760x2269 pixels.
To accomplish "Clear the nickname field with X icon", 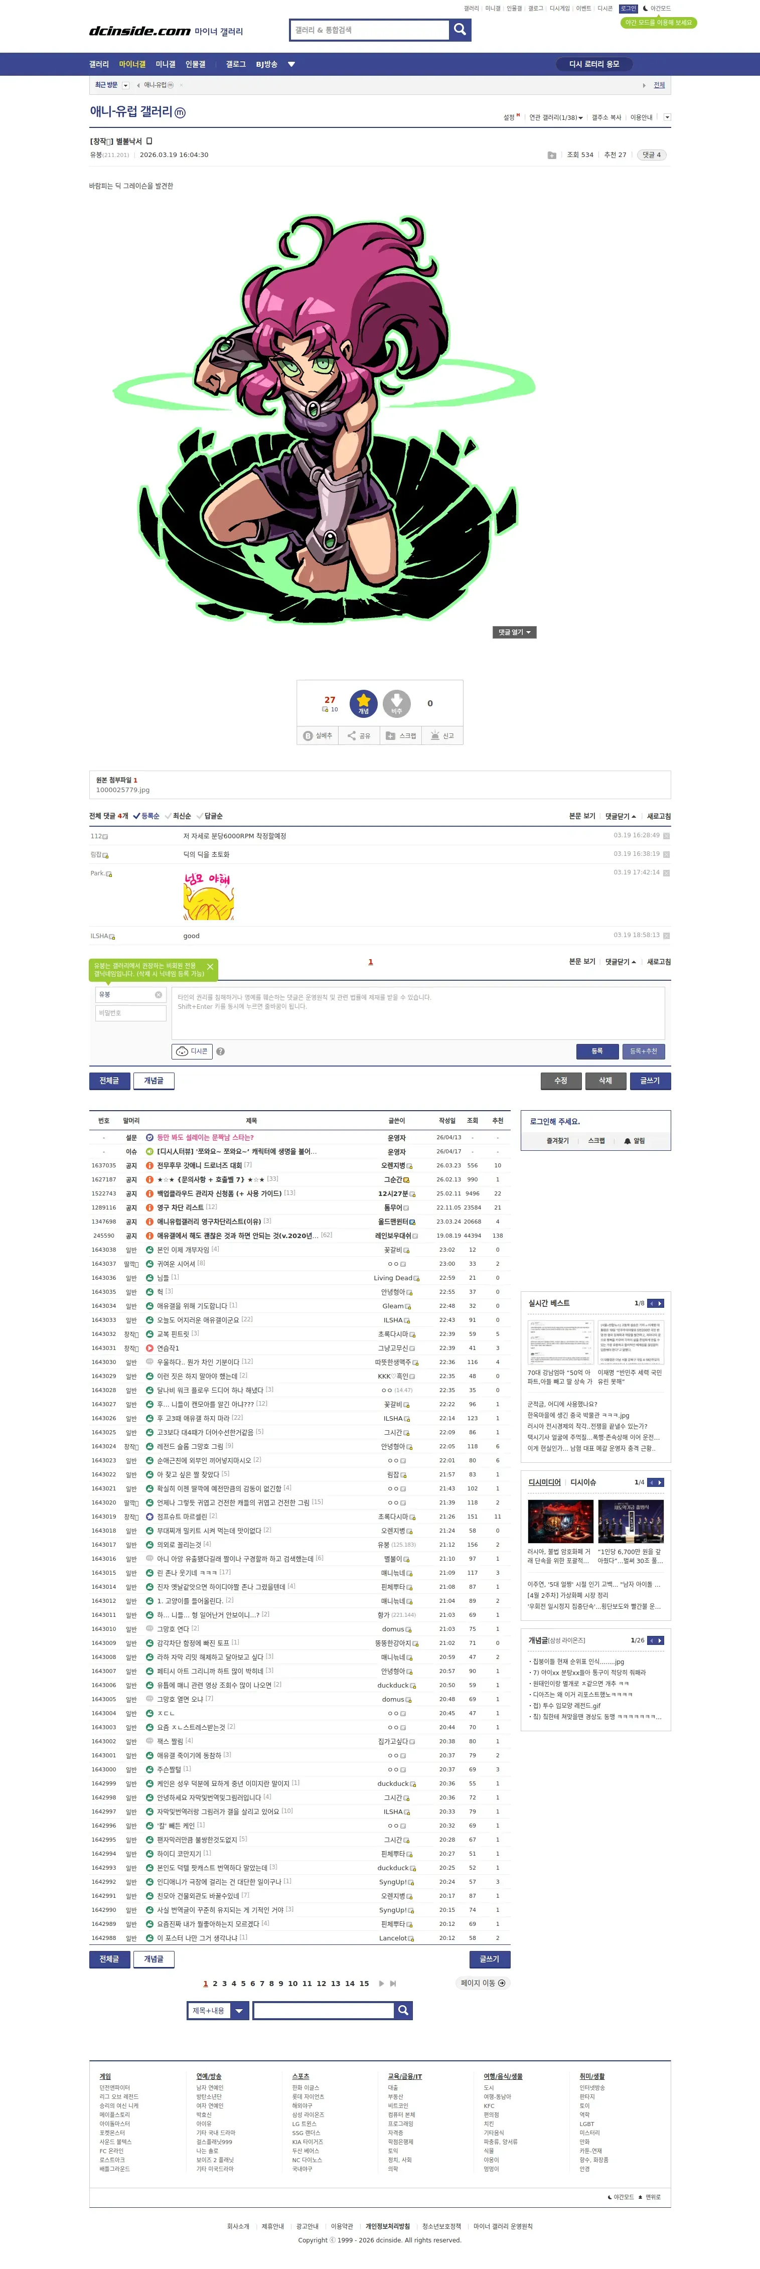I will click(159, 994).
